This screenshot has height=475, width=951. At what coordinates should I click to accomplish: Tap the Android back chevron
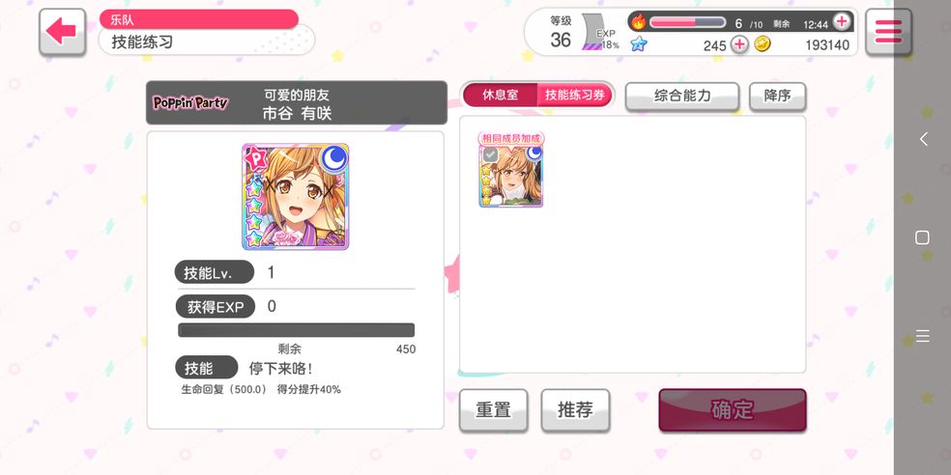(923, 139)
